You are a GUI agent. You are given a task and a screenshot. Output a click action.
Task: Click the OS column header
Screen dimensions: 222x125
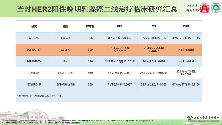154,26
